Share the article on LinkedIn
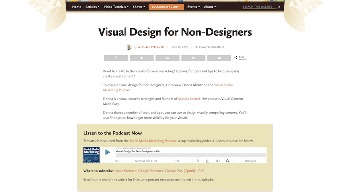 click(x=167, y=58)
